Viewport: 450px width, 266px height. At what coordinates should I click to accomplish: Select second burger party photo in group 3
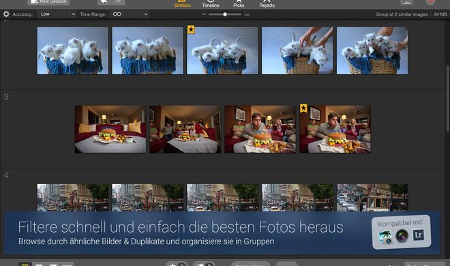coord(185,129)
